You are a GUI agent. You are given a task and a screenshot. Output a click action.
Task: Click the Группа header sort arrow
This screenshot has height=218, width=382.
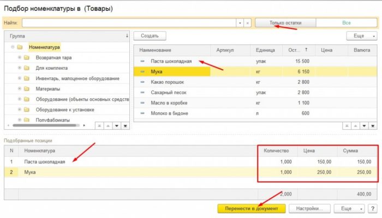pyautogui.click(x=127, y=36)
